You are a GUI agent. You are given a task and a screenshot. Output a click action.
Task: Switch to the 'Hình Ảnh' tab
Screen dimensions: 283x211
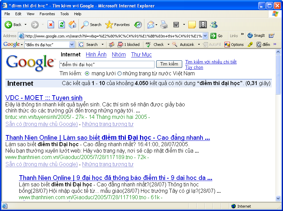click(96, 54)
